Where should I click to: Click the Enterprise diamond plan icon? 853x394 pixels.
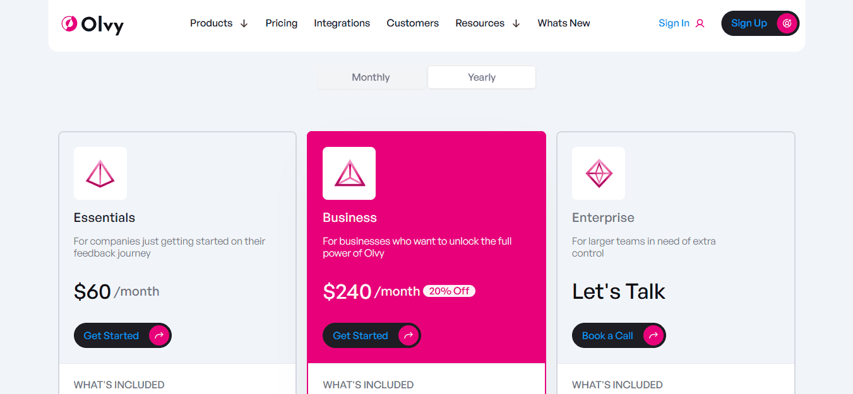pyautogui.click(x=599, y=173)
